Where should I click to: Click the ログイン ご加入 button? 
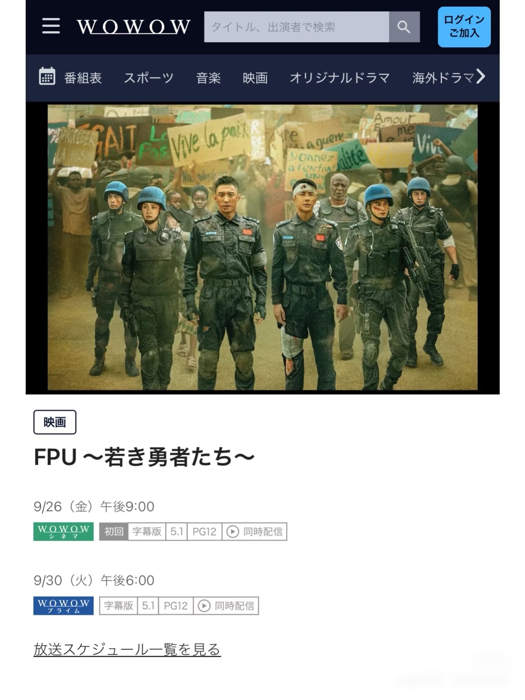click(x=464, y=27)
